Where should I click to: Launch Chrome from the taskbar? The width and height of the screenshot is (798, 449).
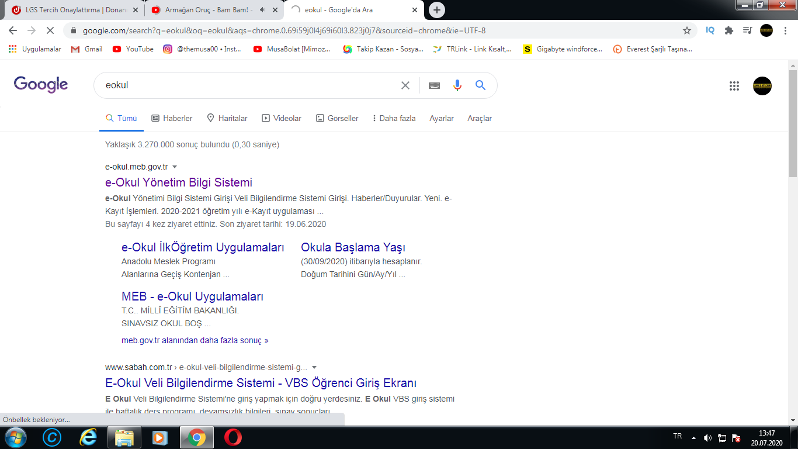(196, 437)
